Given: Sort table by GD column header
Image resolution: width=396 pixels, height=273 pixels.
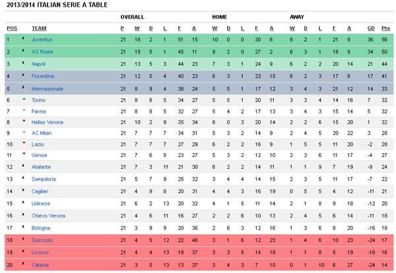Looking at the screenshot, I should (371, 28).
